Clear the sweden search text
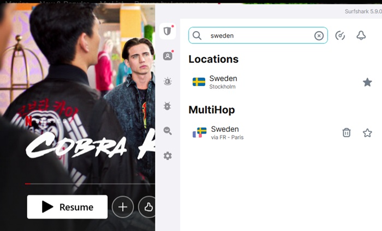 coord(319,36)
